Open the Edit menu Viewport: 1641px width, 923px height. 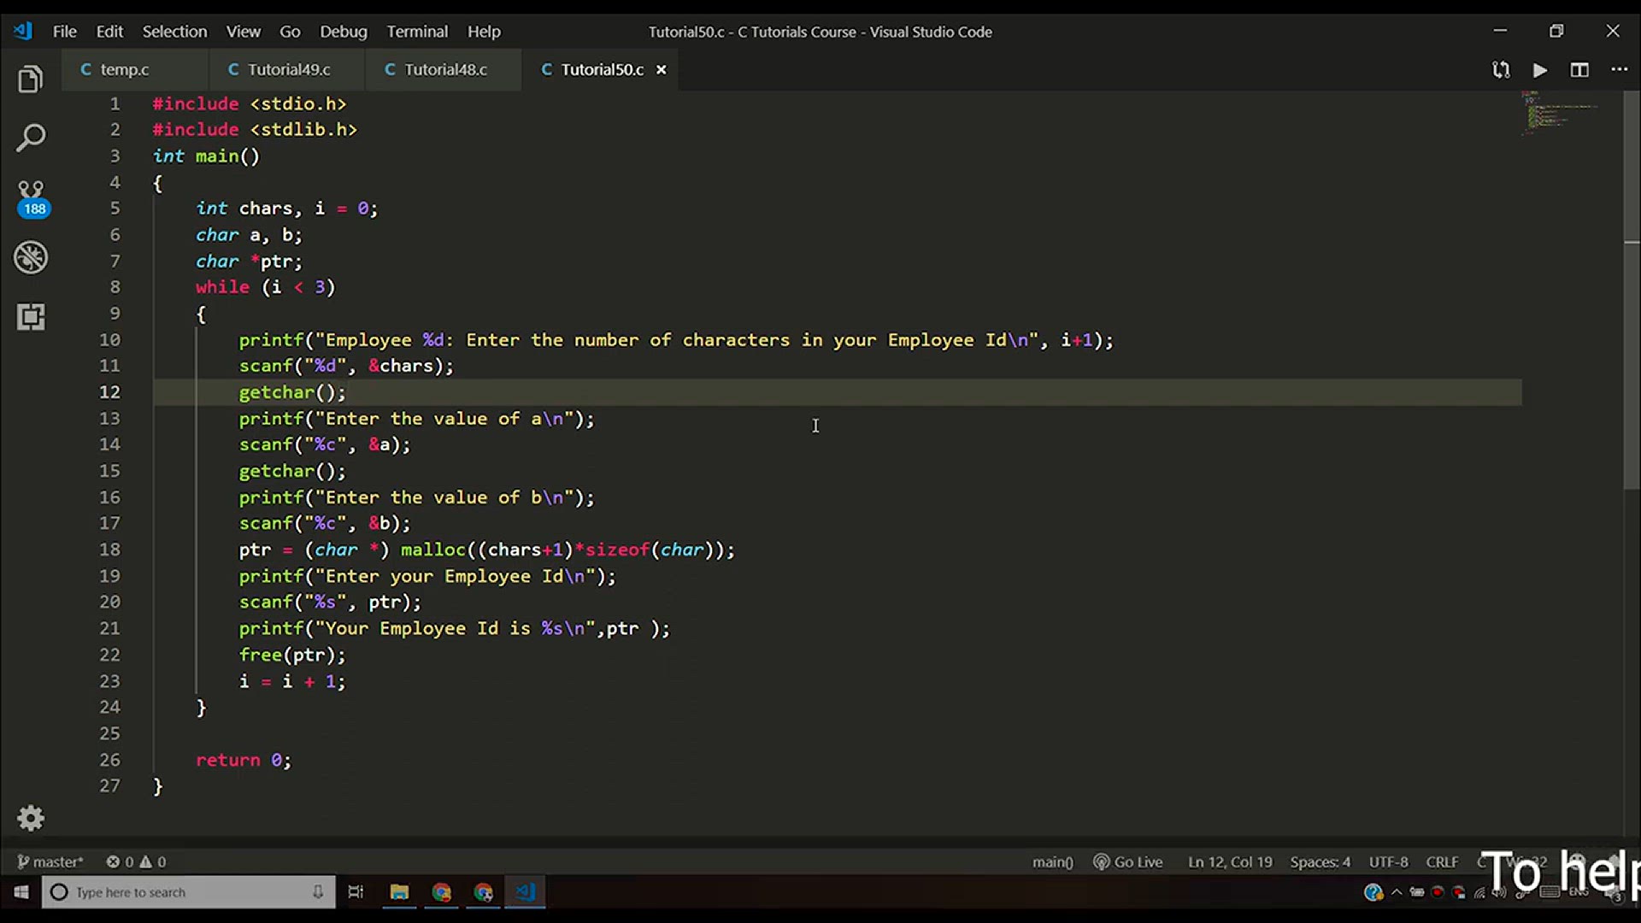click(x=109, y=32)
